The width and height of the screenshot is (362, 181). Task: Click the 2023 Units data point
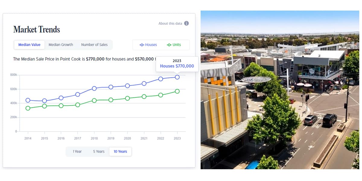click(177, 91)
